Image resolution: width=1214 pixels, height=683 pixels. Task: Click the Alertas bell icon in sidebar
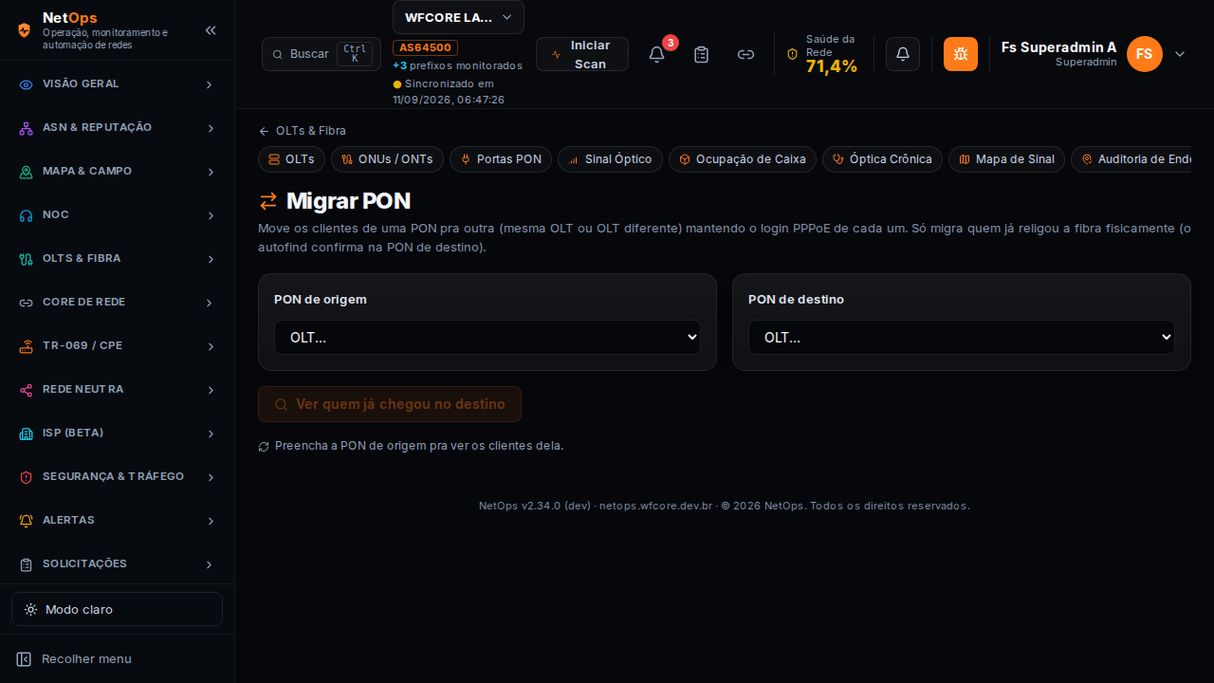(27, 521)
